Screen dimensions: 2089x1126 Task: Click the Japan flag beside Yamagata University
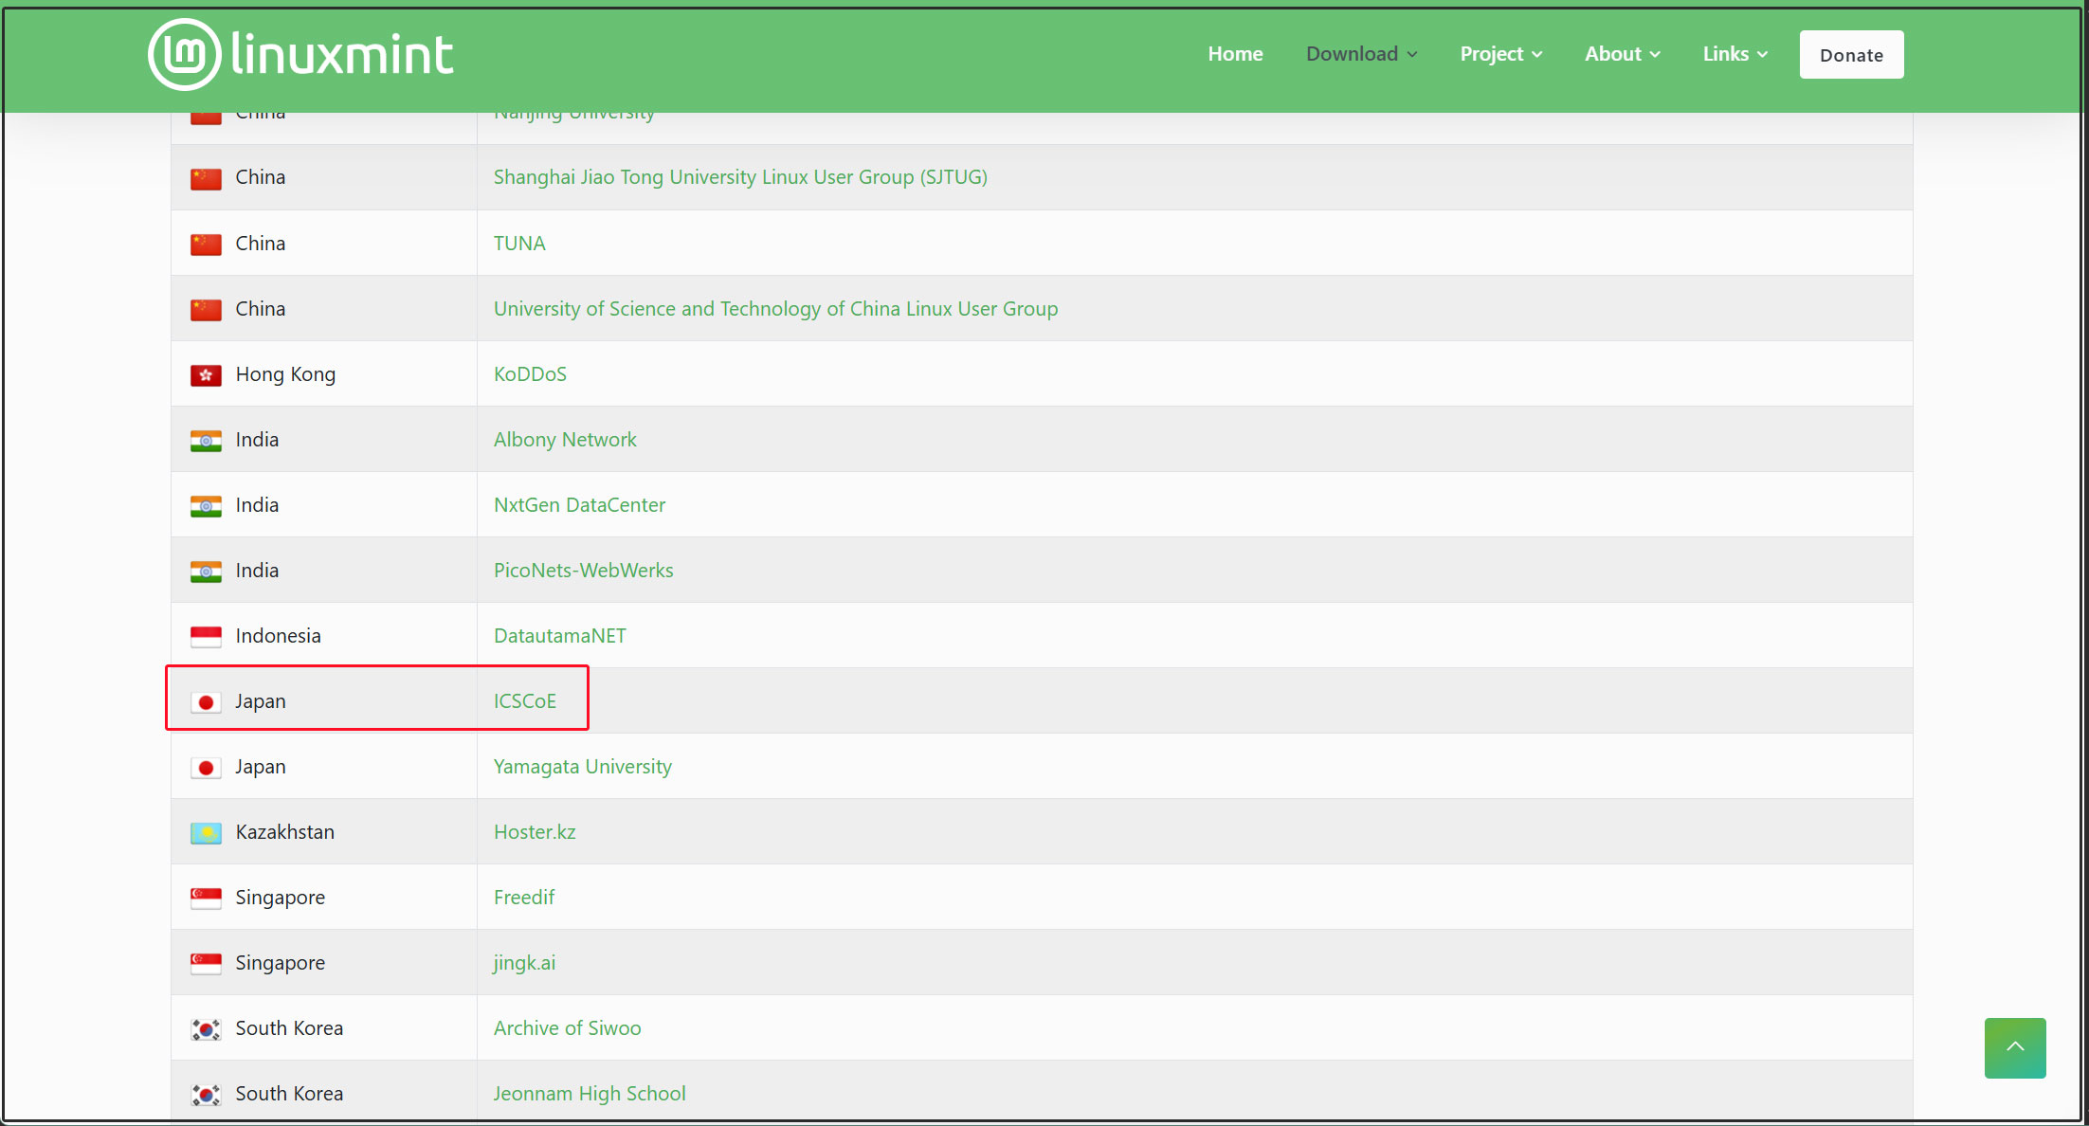click(206, 768)
